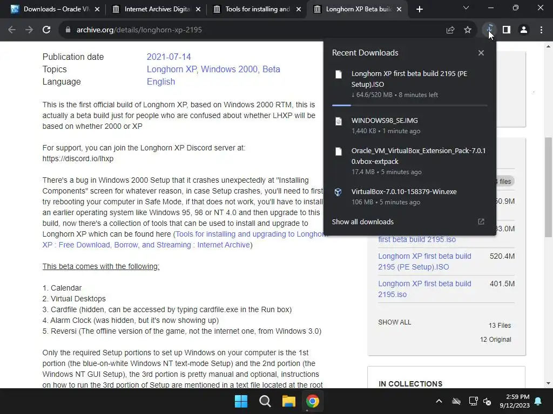Click Chrome icon in taskbar

(x=313, y=401)
